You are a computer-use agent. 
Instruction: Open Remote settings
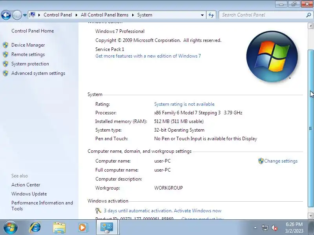click(x=28, y=54)
